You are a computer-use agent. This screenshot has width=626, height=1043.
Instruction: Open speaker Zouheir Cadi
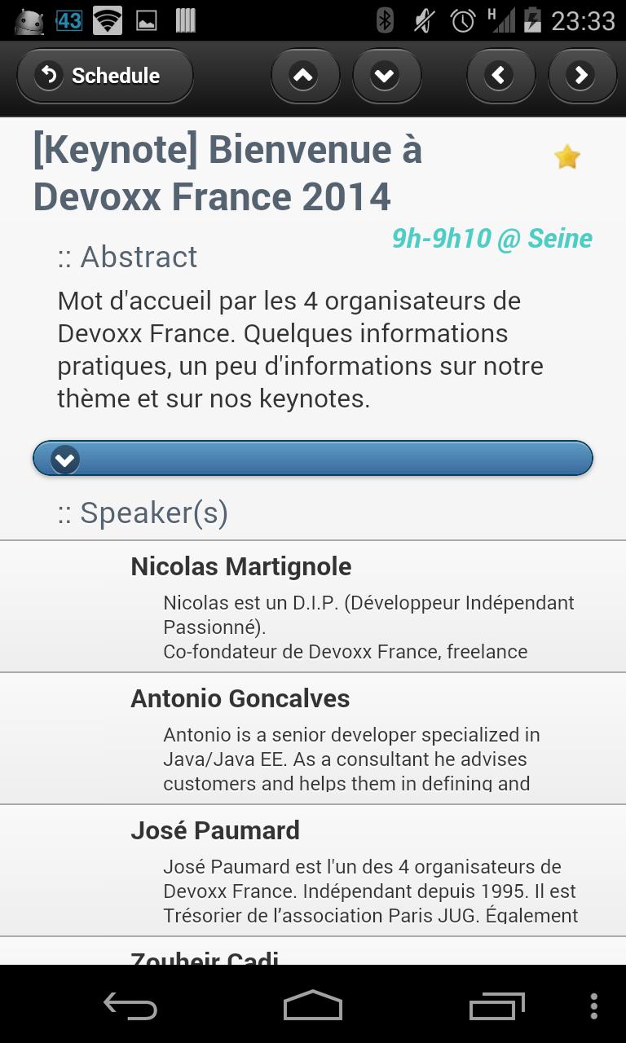(x=312, y=955)
